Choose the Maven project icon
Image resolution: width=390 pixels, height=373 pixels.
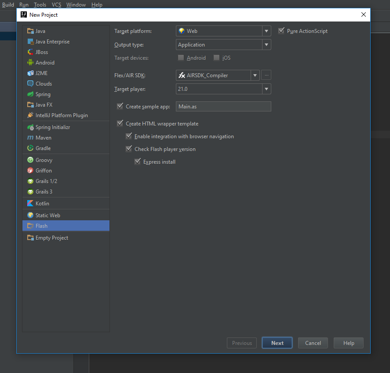click(30, 138)
